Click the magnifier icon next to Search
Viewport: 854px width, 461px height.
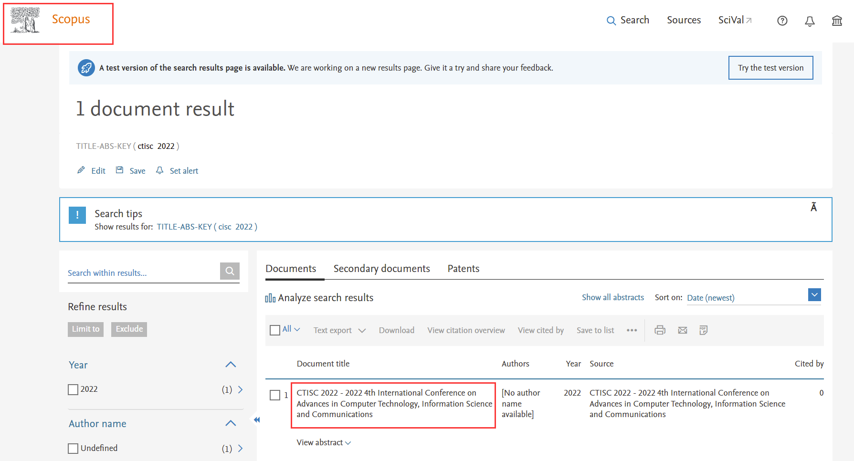pos(611,21)
